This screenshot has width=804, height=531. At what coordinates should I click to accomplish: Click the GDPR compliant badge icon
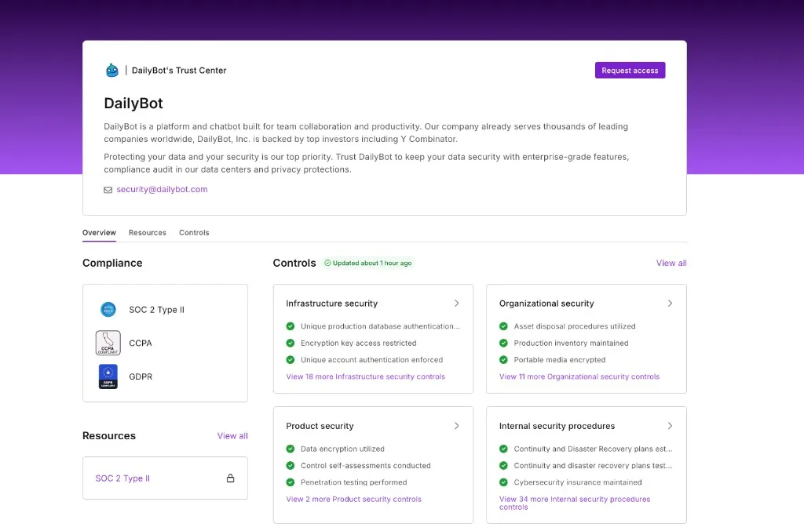[x=108, y=376]
